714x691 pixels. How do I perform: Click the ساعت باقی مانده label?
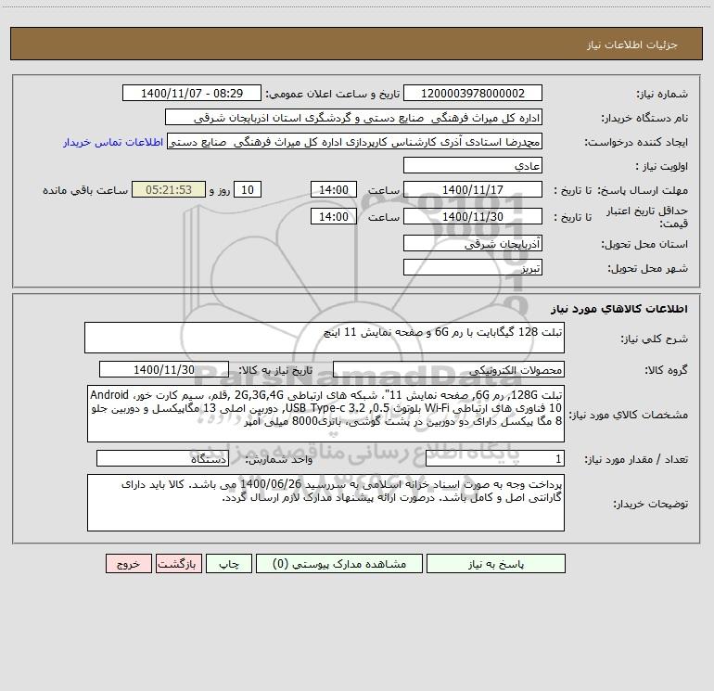[x=85, y=190]
